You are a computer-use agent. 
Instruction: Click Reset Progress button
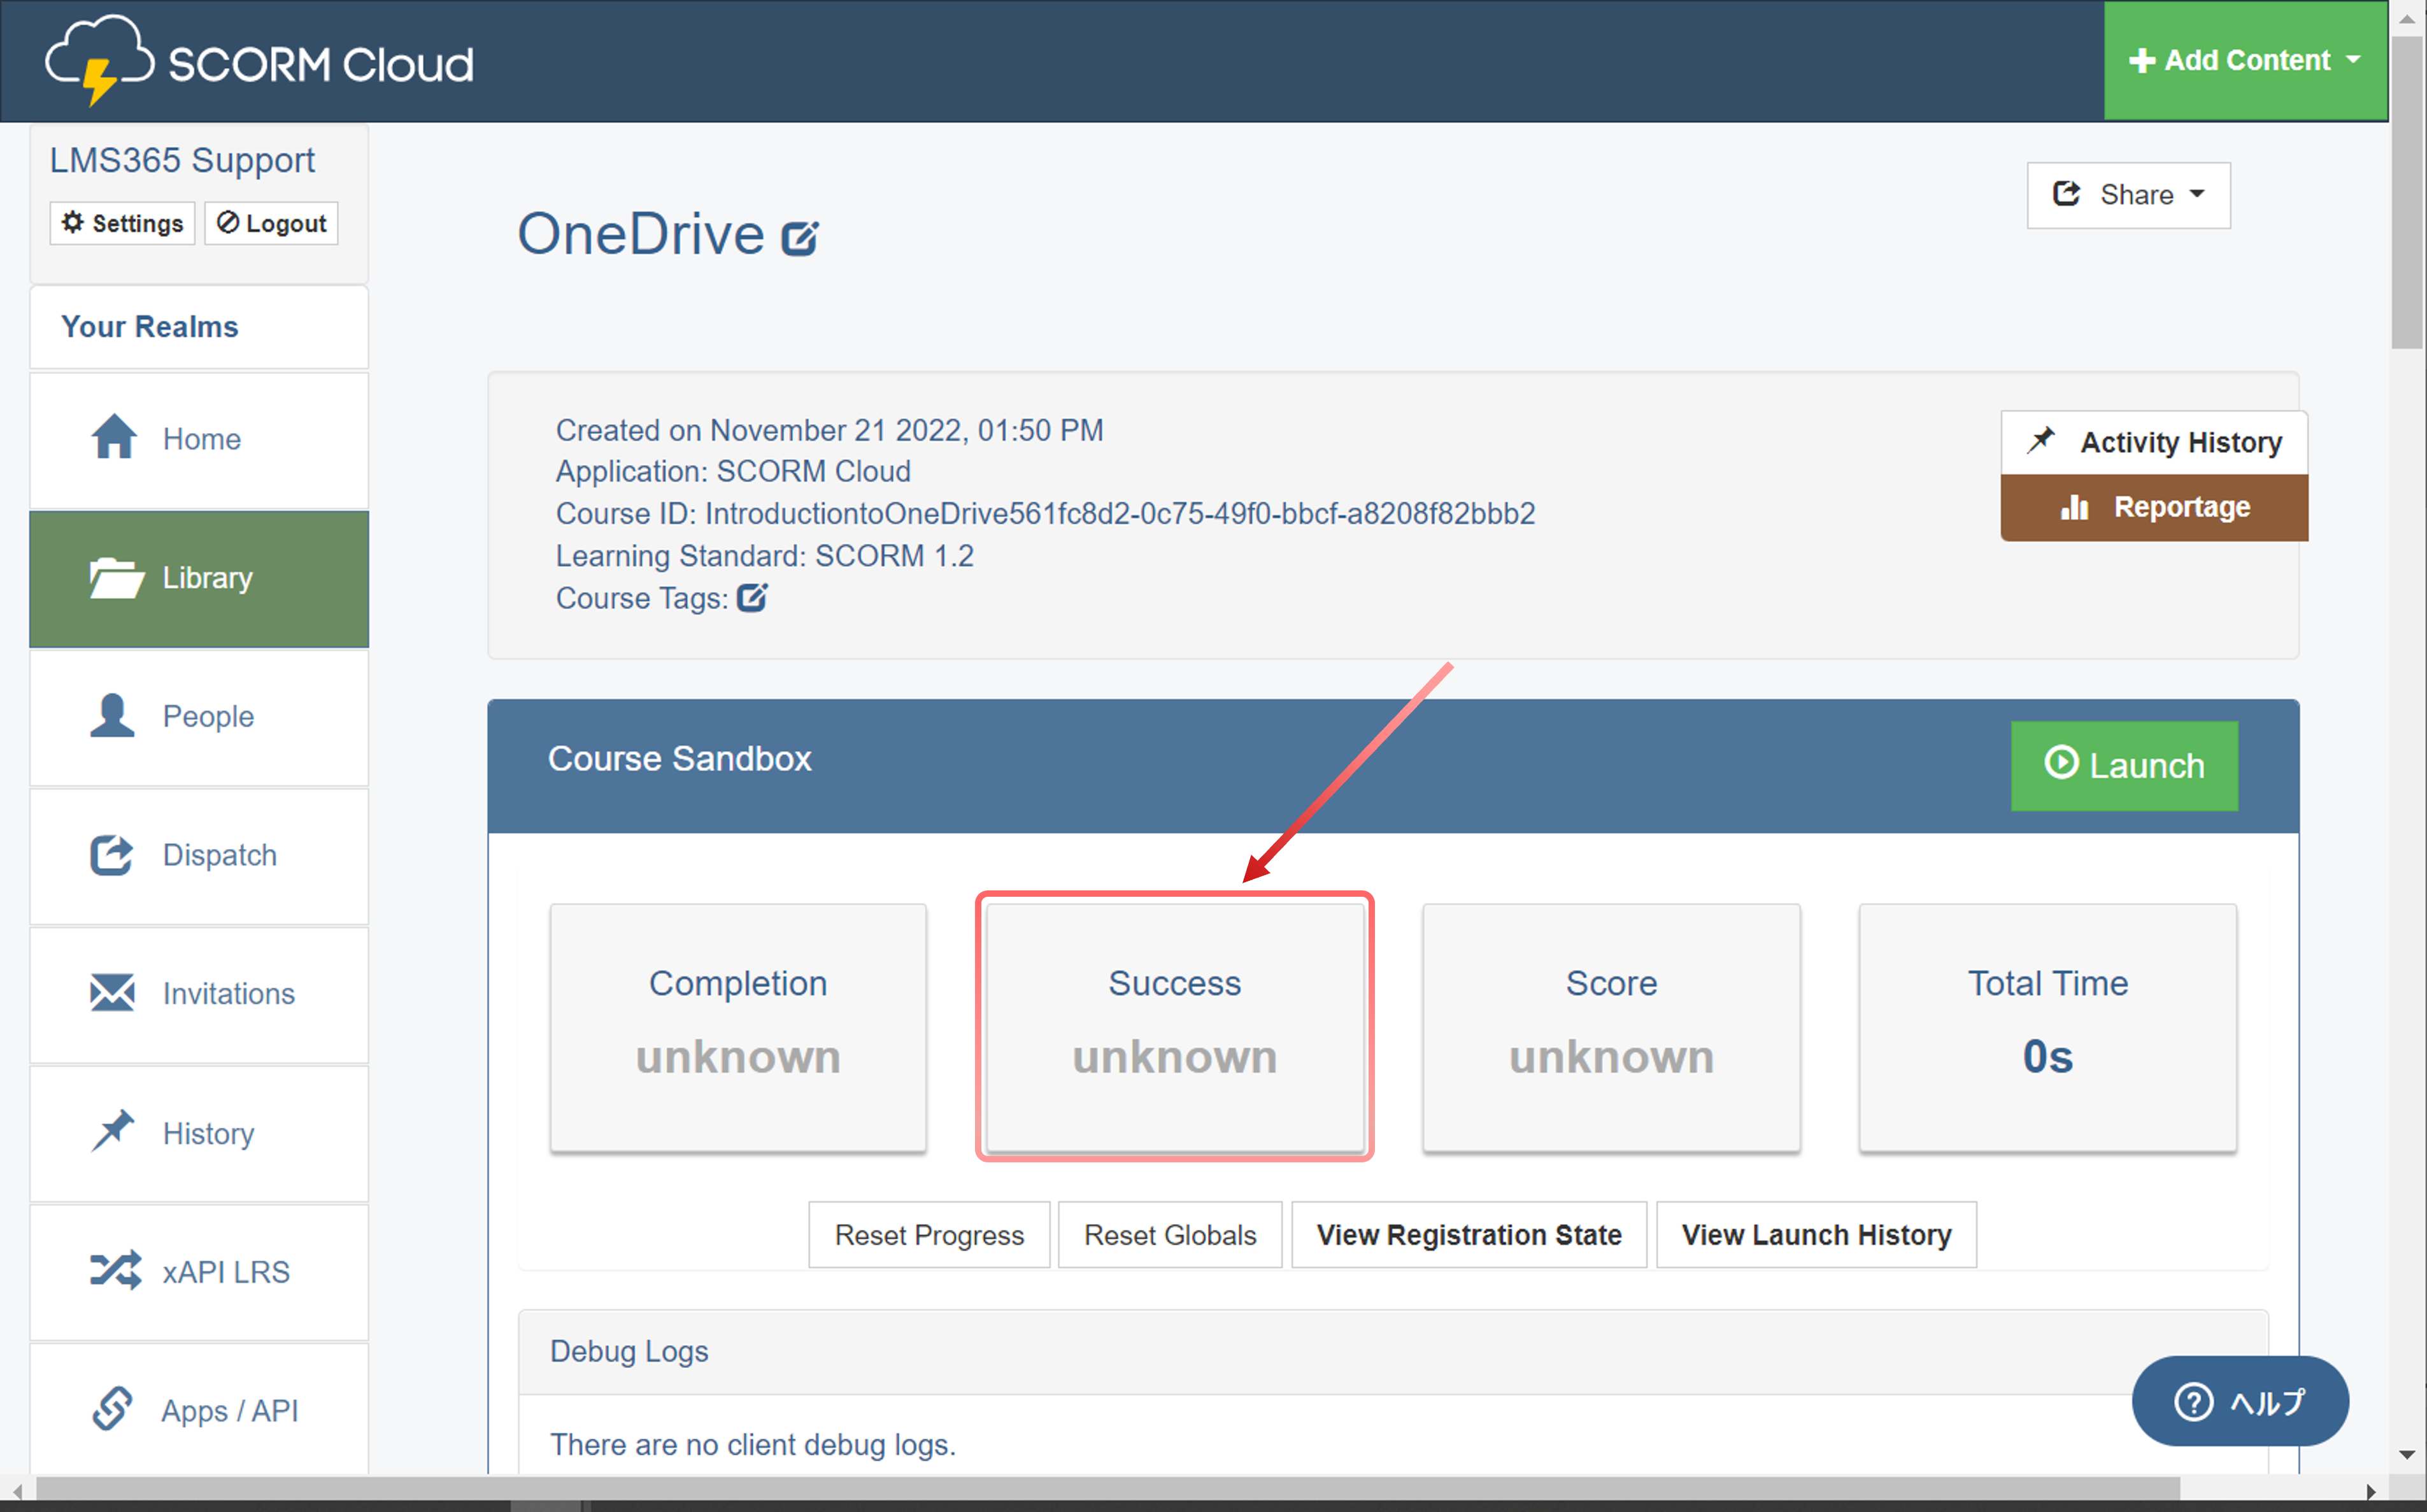click(929, 1235)
